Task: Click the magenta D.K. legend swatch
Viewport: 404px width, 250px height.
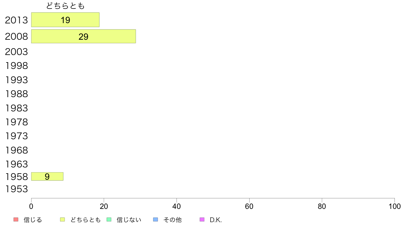Action: tap(202, 219)
